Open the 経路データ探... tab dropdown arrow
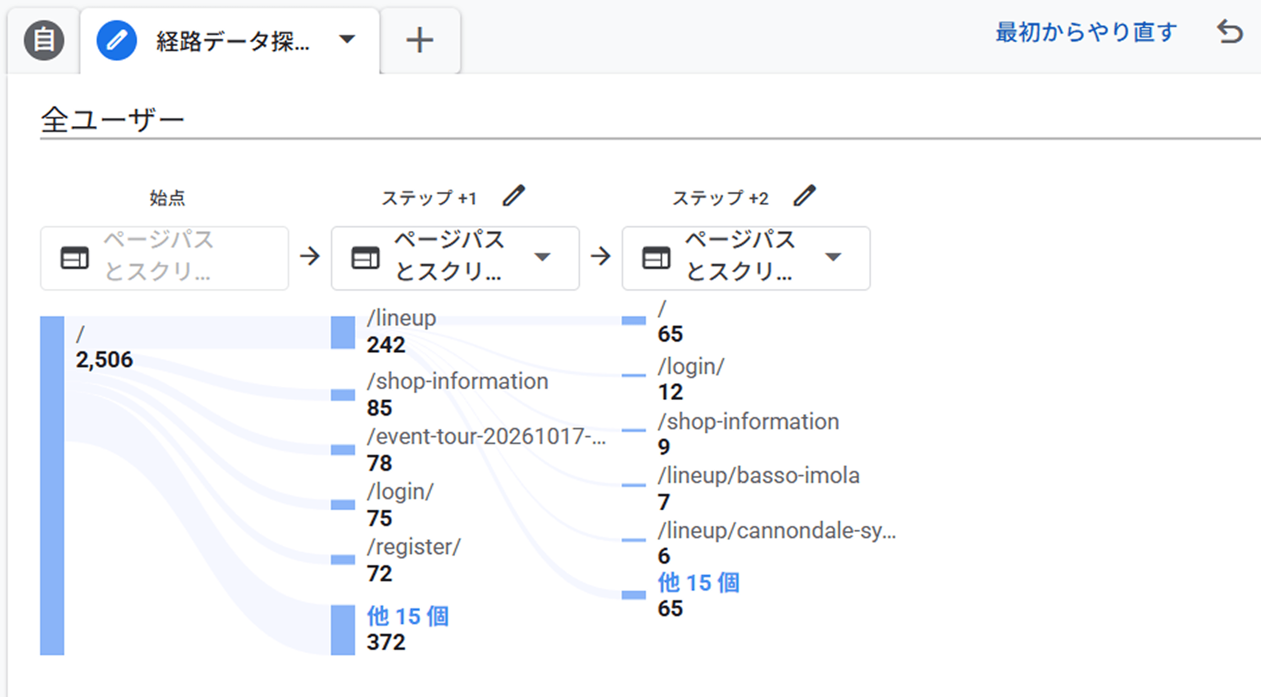 347,39
